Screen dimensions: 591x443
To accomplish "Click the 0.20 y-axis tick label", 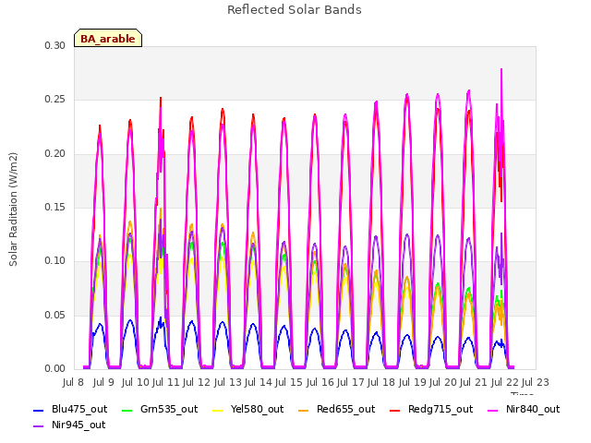I will tap(55, 154).
